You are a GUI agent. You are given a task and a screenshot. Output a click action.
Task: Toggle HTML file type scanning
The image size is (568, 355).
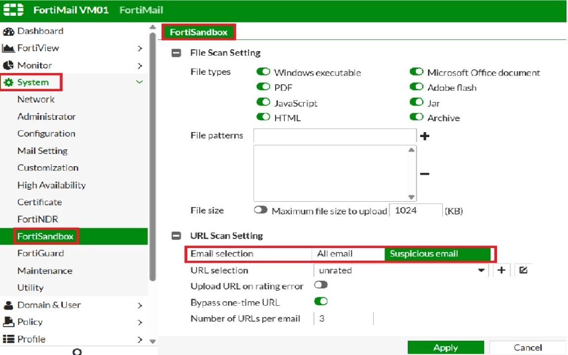tap(263, 117)
